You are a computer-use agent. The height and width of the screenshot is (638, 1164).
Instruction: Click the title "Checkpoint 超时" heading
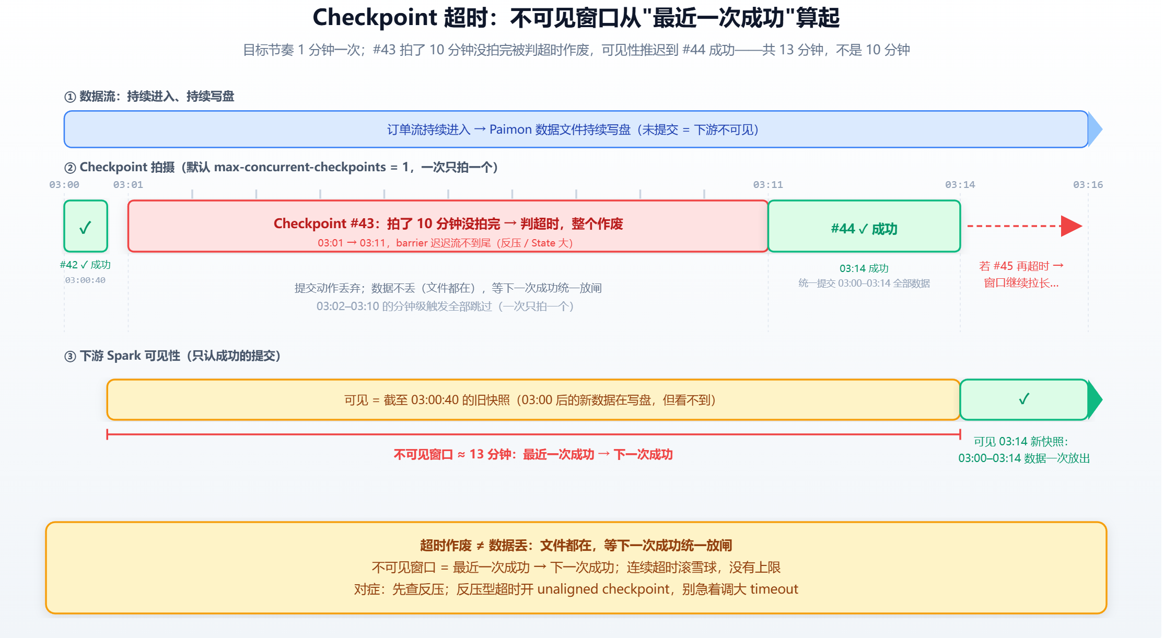coord(576,18)
